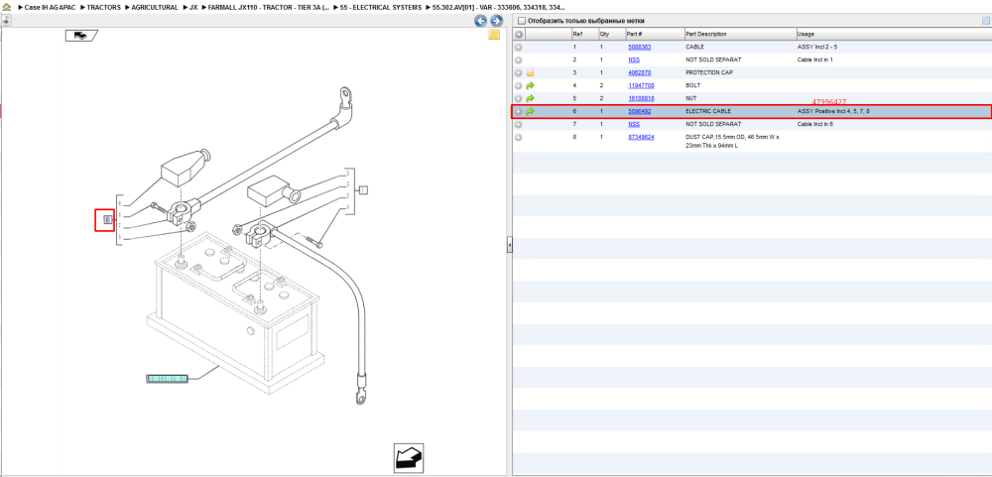This screenshot has width=992, height=477.
Task: Open TRACTORS breadcrumb
Action: click(104, 7)
